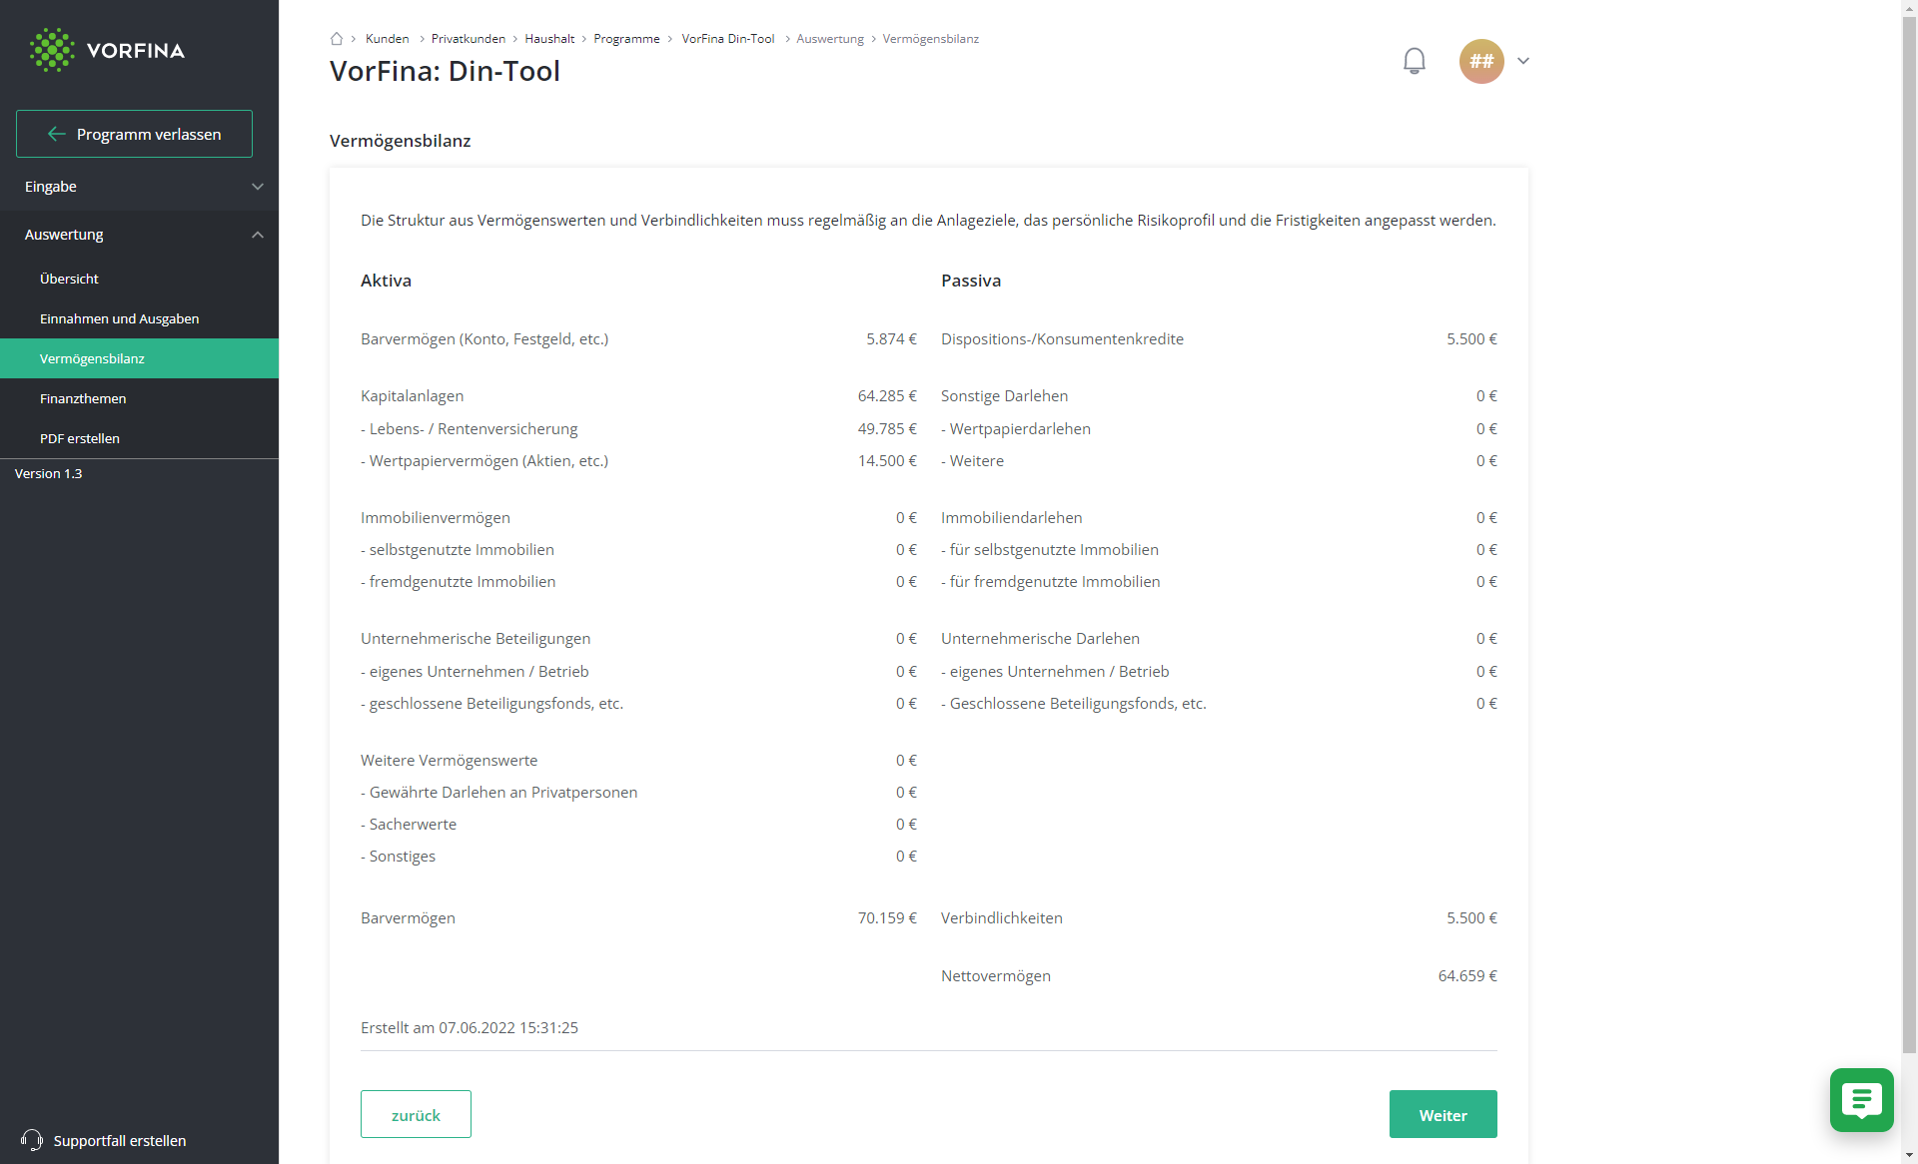Image resolution: width=1918 pixels, height=1164 pixels.
Task: Expand the user account dropdown arrow
Action: (x=1523, y=61)
